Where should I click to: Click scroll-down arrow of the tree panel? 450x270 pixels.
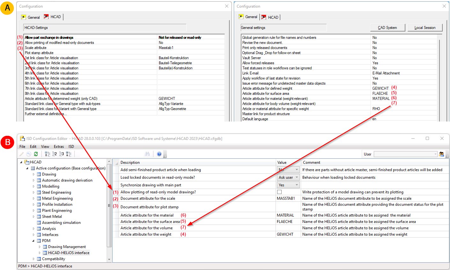pyautogui.click(x=109, y=259)
